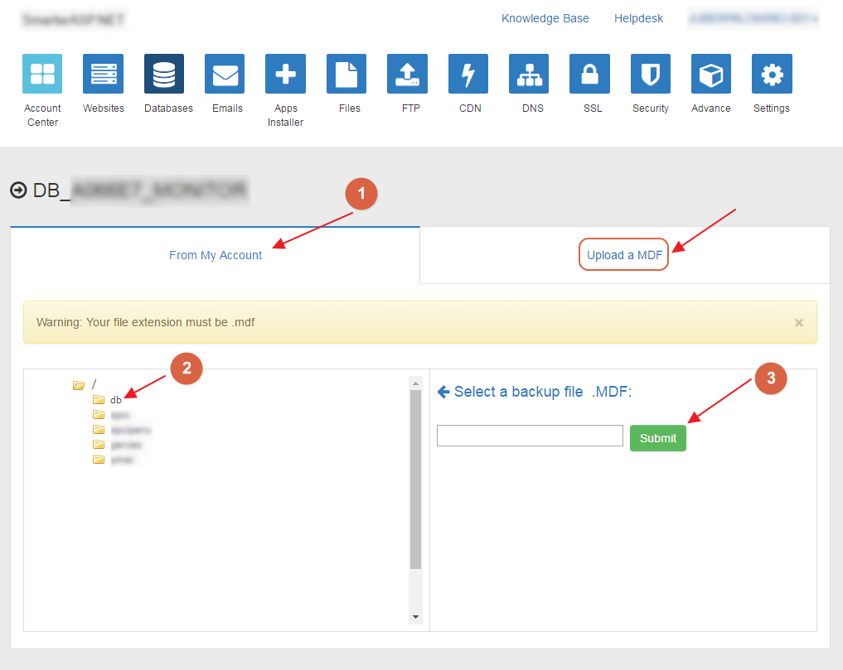Screen dimensions: 843x670
Task: Open the Websites section icon
Action: 104,74
